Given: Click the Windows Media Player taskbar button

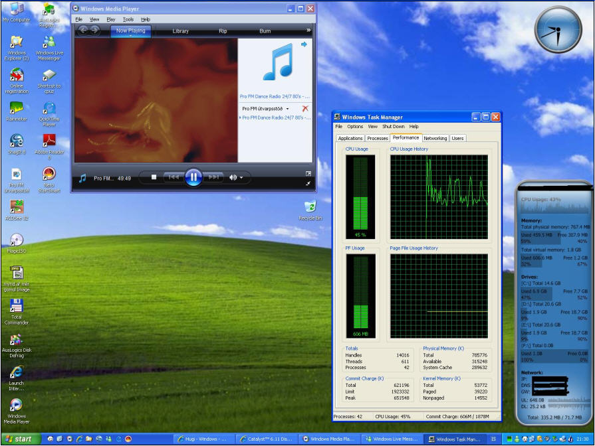Looking at the screenshot, I should pos(329,439).
